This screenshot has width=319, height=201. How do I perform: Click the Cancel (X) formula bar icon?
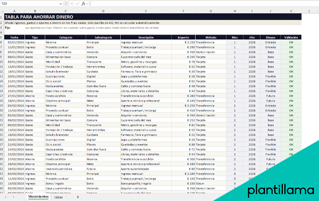point(71,4)
